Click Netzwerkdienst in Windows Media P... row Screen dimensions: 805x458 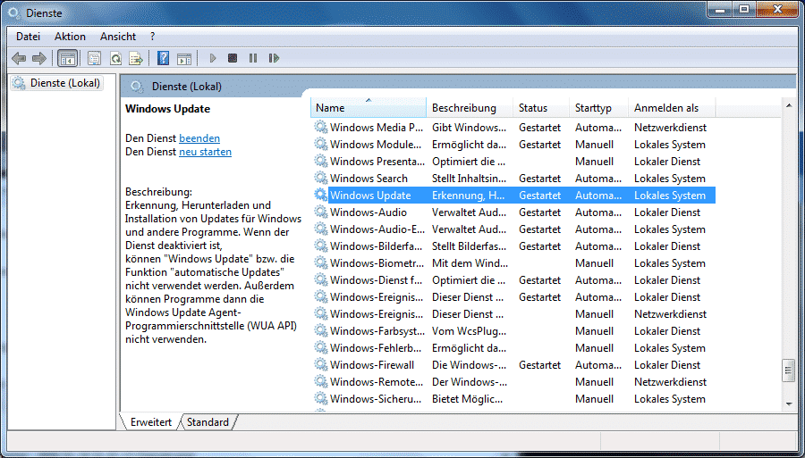[x=670, y=127]
